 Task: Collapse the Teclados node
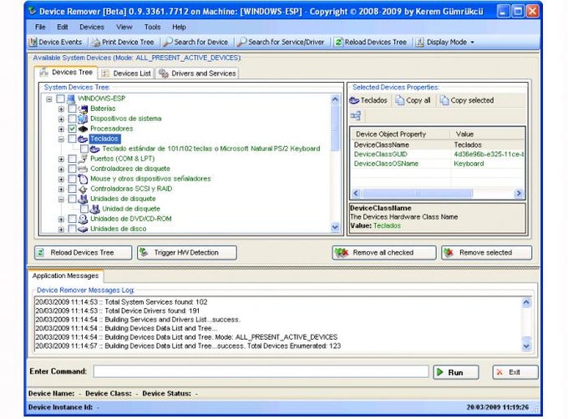[x=61, y=139]
